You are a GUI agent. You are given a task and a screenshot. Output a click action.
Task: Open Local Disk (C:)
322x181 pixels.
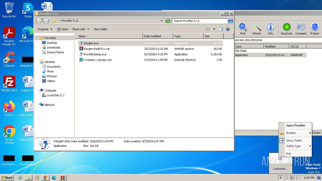tap(55, 95)
